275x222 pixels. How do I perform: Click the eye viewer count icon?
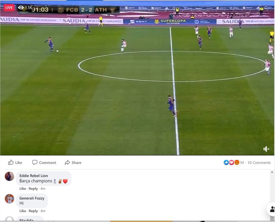coord(21,7)
